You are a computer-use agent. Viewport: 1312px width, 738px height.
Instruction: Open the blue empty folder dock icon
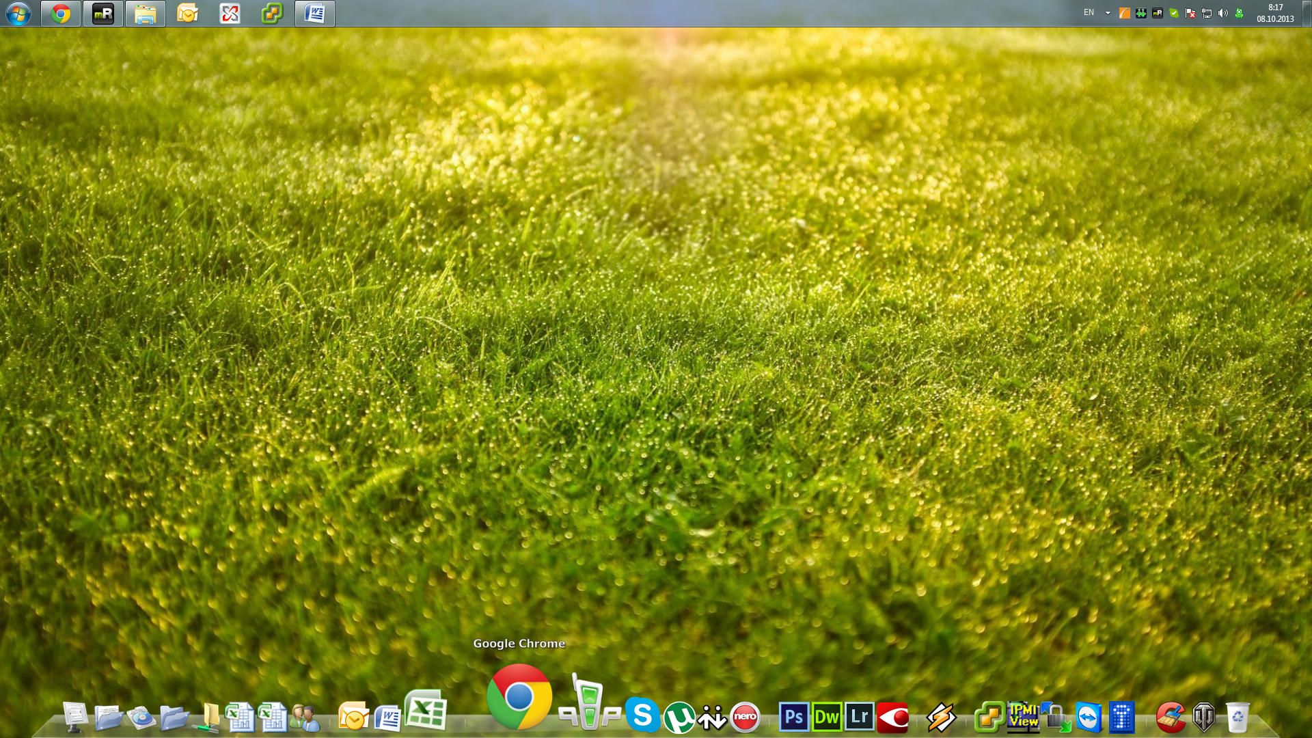174,717
